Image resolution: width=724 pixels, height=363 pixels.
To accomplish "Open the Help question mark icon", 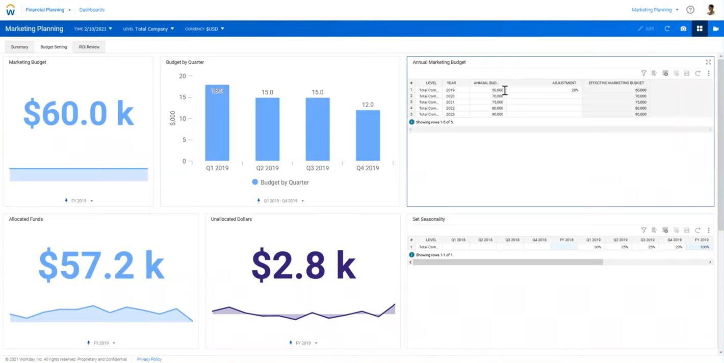I will coord(690,9).
